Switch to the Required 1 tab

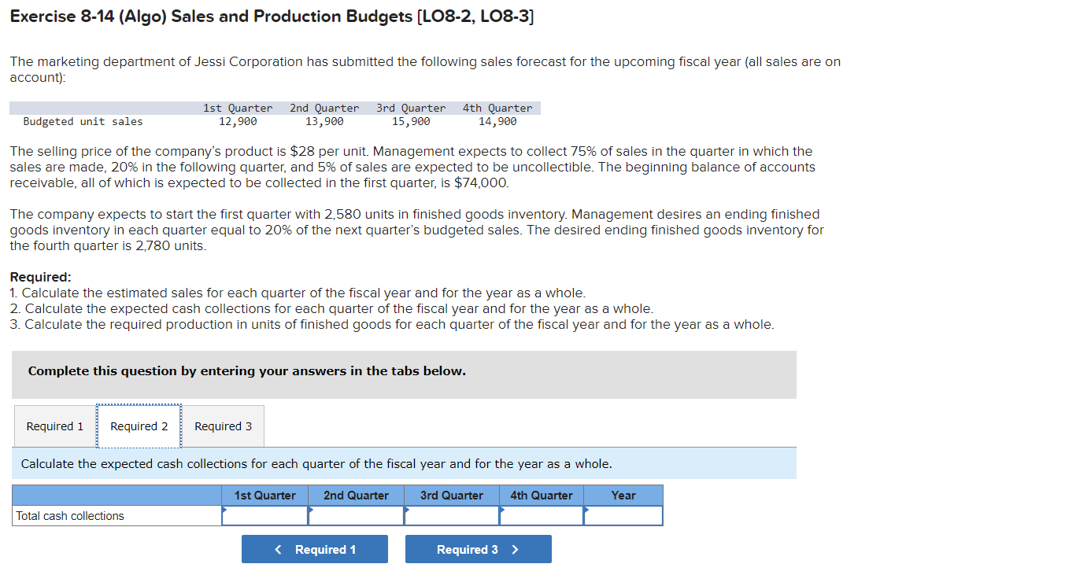[54, 426]
